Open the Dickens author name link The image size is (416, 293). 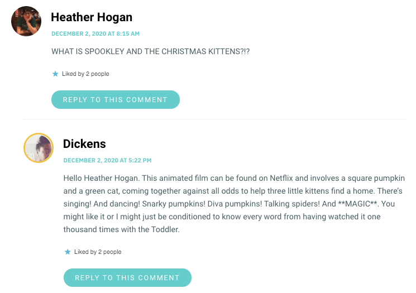pyautogui.click(x=84, y=143)
